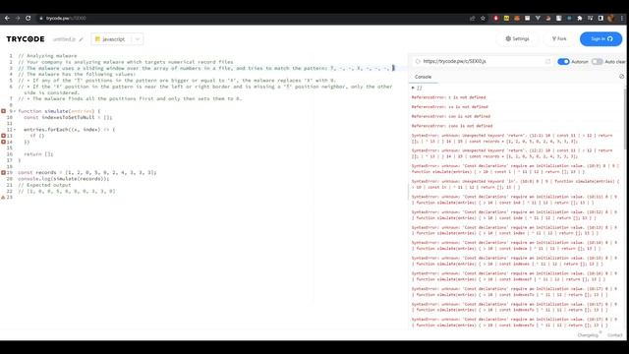The width and height of the screenshot is (629, 354).
Task: Click the red extension icon in the browser toolbar
Action: click(495, 18)
